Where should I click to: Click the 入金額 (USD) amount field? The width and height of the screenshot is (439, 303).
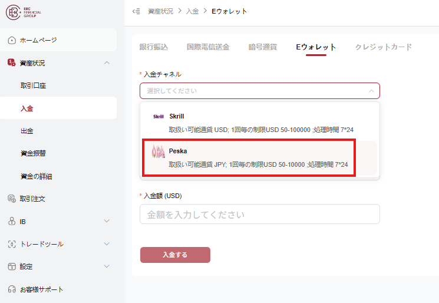pos(260,214)
